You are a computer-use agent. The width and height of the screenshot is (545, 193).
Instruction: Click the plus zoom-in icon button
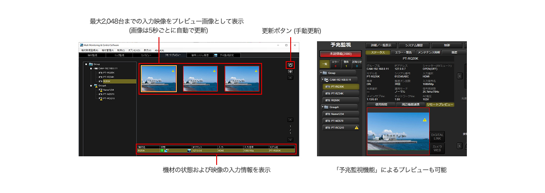click(x=290, y=72)
